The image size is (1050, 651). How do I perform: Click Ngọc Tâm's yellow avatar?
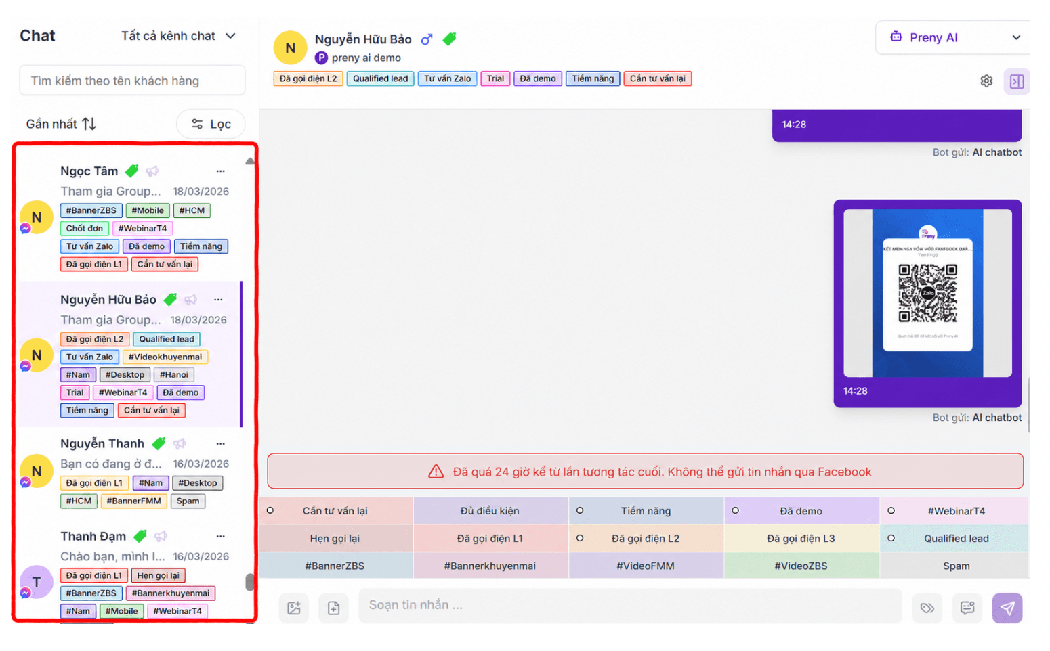coord(37,217)
